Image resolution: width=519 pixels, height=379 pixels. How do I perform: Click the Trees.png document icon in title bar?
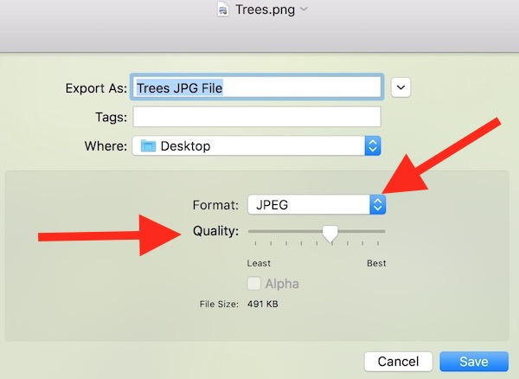tap(222, 10)
